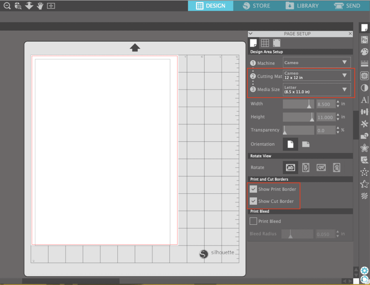Adjust the Height slider
Image resolution: width=370 pixels, height=285 pixels.
pos(298,117)
